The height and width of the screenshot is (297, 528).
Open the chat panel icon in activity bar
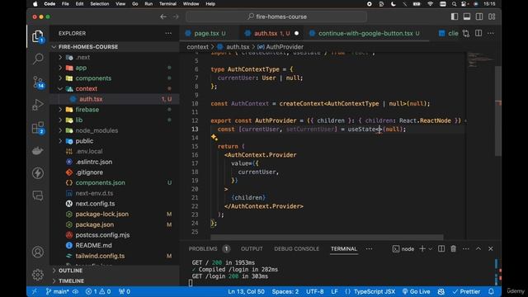tap(38, 196)
